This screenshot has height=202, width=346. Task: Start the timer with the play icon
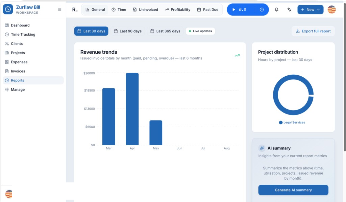tap(234, 9)
